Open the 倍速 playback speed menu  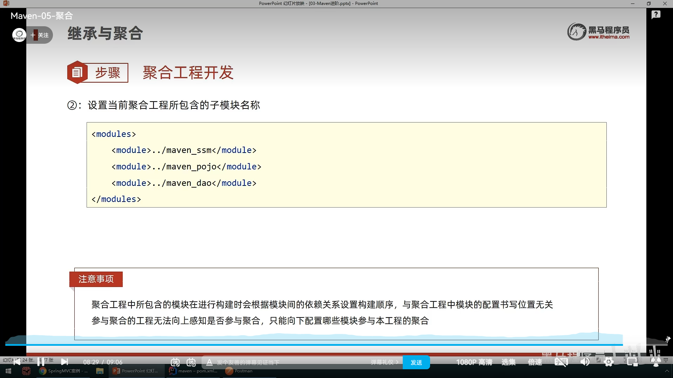[x=535, y=362]
